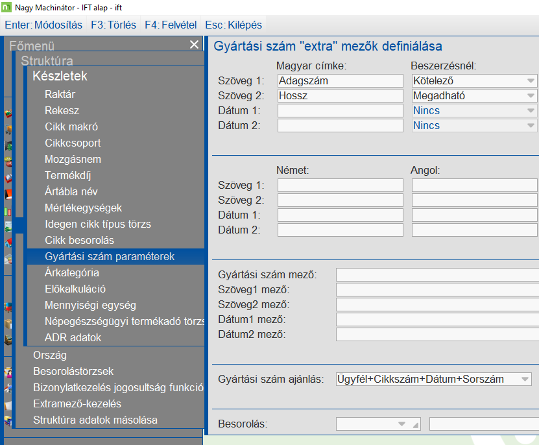This screenshot has height=445, width=539.
Task: Open the Dátum 1 Beszerzésnél dropdown showing Nincs
Action: [475, 111]
